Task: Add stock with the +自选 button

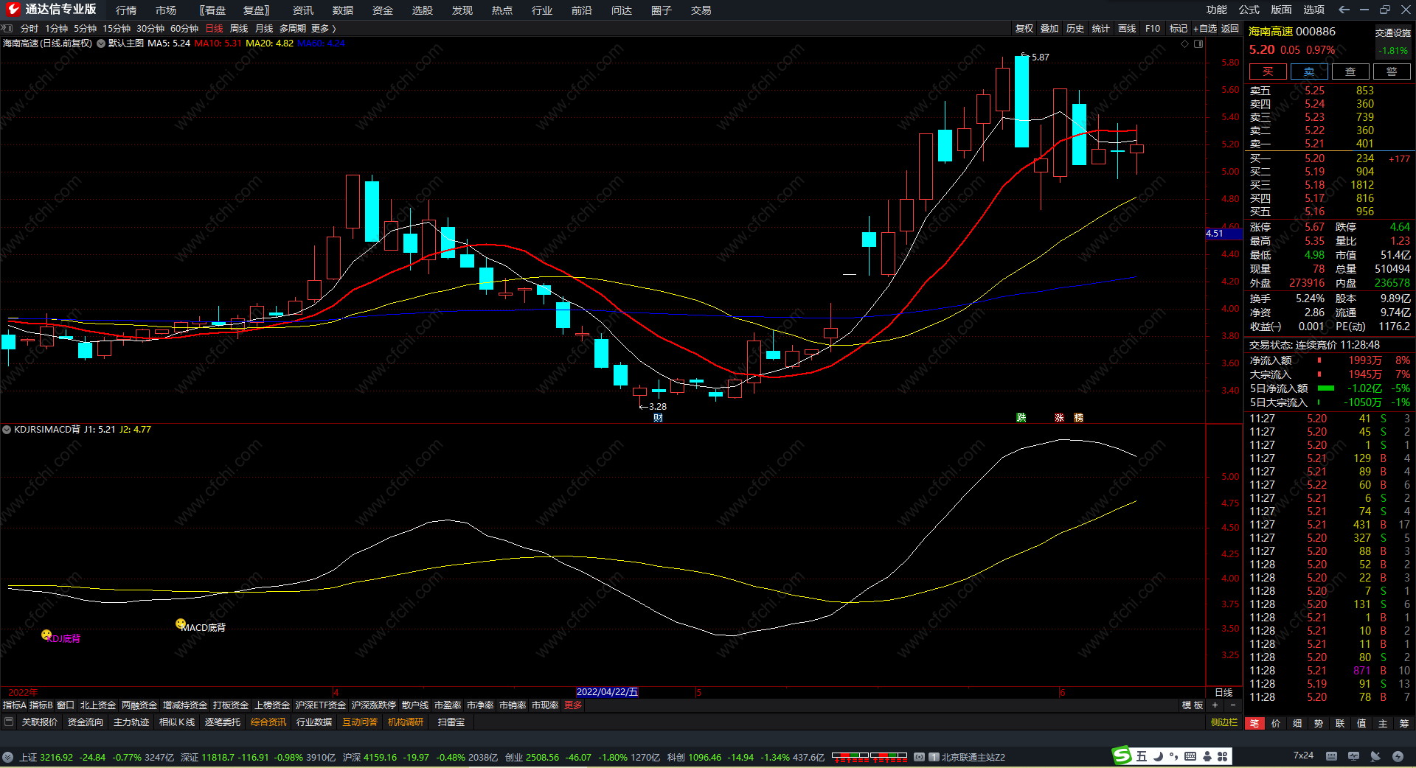Action: click(1205, 28)
